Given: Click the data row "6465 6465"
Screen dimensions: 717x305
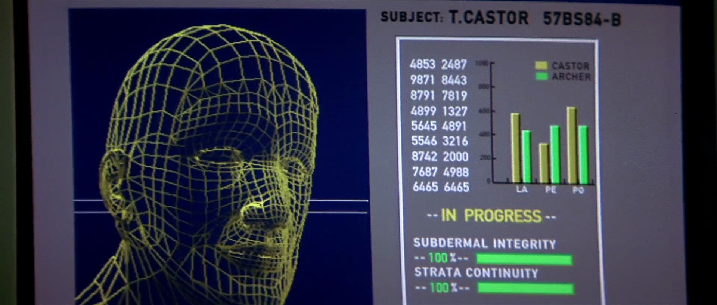Looking at the screenshot, I should (x=441, y=187).
